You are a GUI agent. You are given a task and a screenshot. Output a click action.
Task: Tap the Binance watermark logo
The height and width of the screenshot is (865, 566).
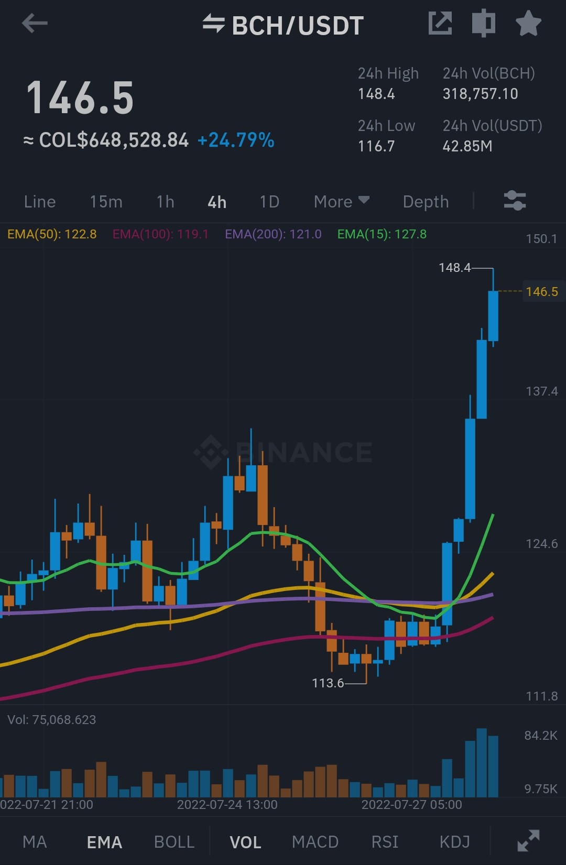283,452
